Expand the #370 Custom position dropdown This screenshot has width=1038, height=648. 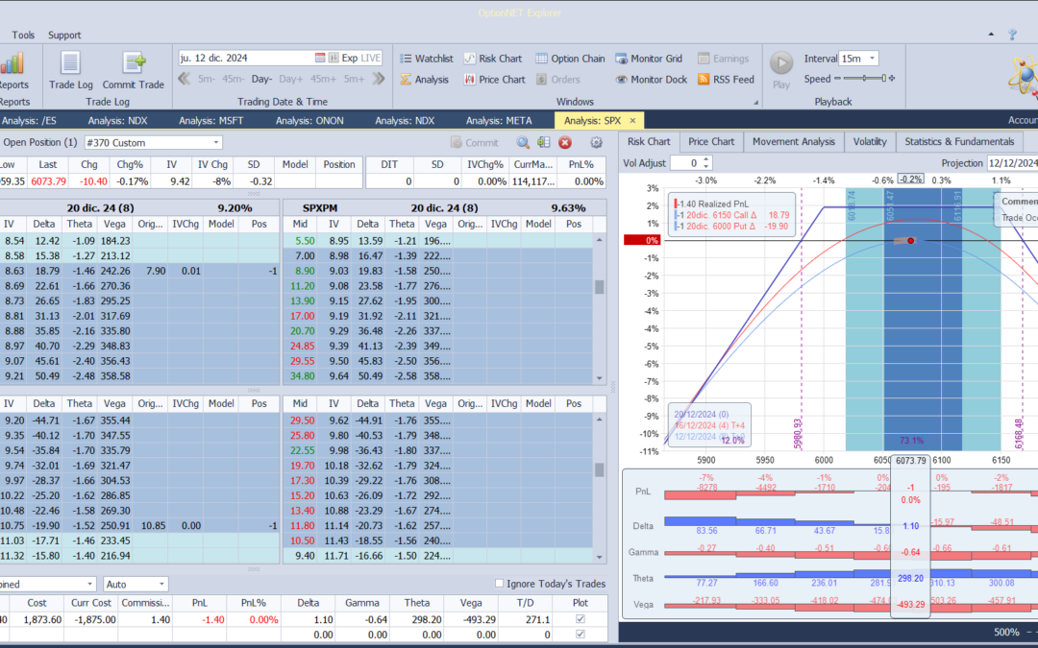[x=216, y=142]
